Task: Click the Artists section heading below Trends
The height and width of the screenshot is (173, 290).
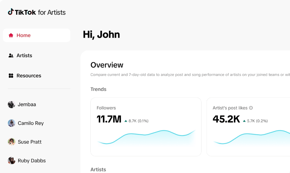Action: pos(98,170)
